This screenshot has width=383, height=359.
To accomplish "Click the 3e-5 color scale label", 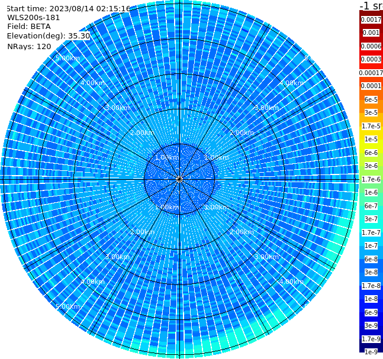I will pyautogui.click(x=371, y=112).
